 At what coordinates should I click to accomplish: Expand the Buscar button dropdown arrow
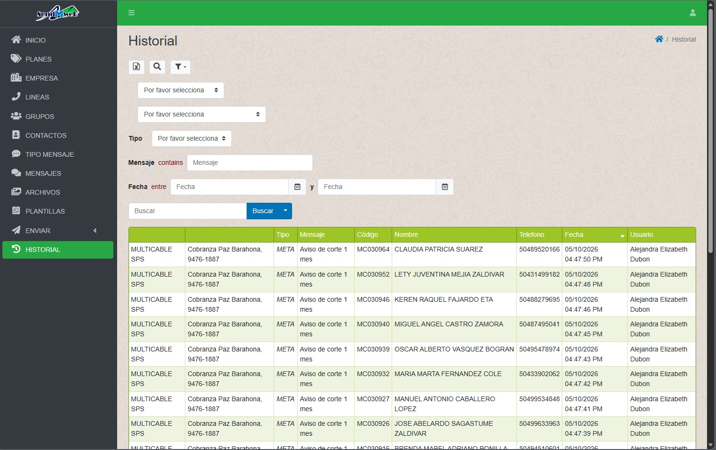[x=285, y=211]
